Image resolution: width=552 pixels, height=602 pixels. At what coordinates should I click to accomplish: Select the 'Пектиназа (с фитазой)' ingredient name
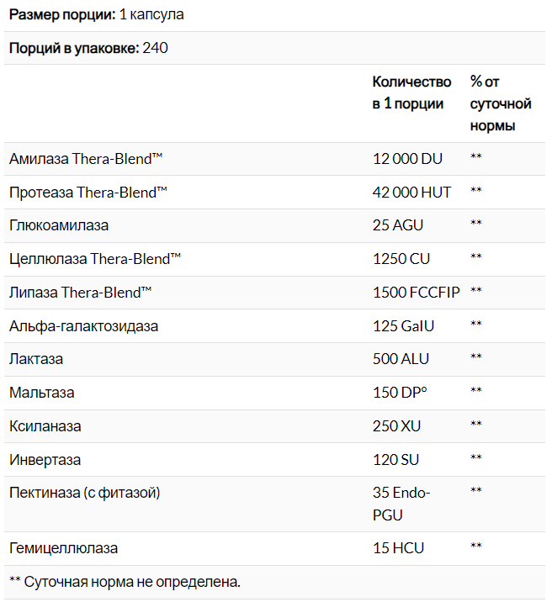pos(84,493)
